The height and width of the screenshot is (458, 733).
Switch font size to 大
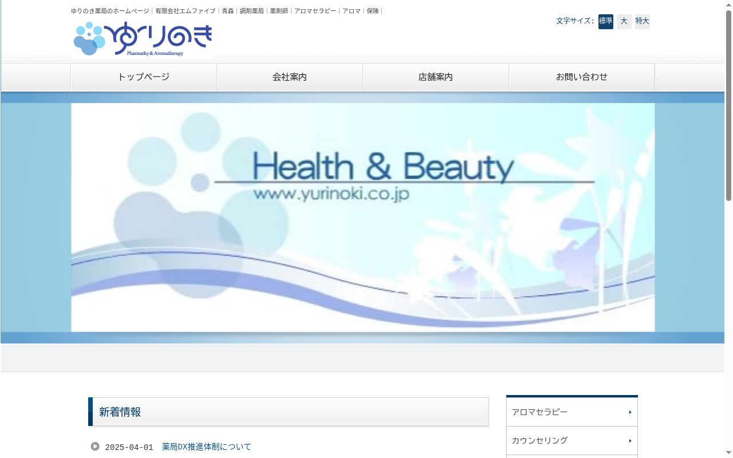tap(624, 21)
